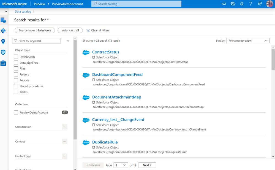
Task: Check the Data pipelines object type filter
Action: 16,63
